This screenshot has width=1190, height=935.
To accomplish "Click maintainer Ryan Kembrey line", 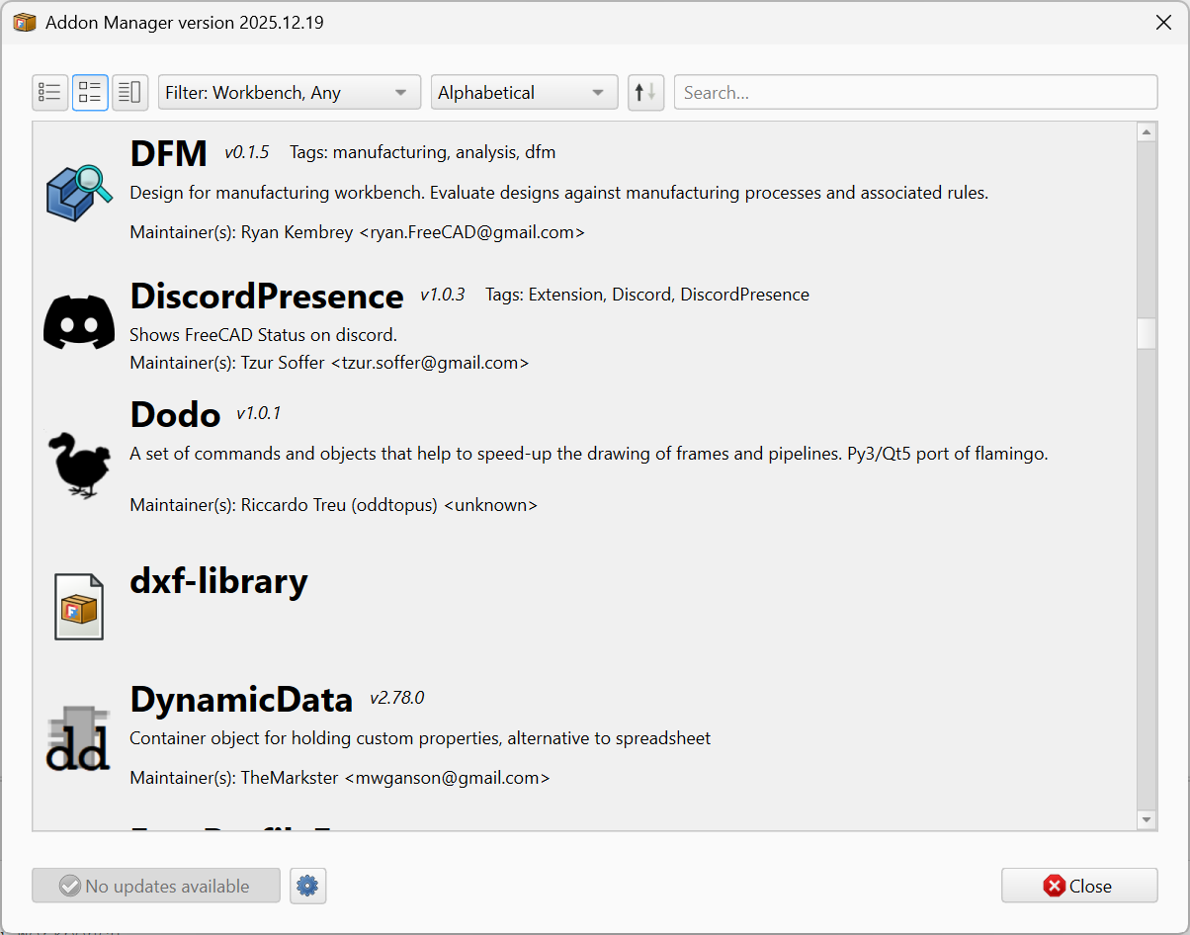I will coord(358,232).
